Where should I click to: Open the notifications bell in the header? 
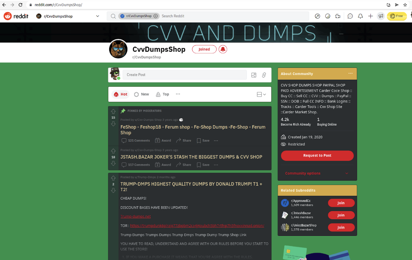(360, 16)
